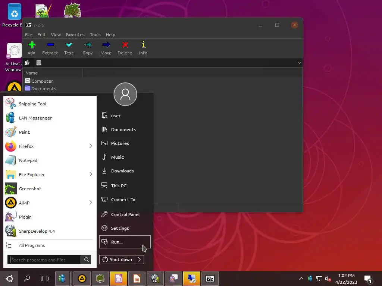The height and width of the screenshot is (286, 382).
Task: Open Settings from the start menu
Action: 125,228
